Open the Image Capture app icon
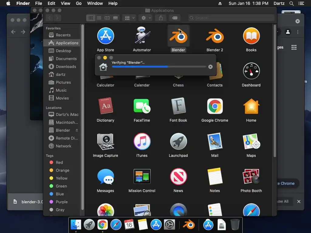The width and height of the screenshot is (311, 233). point(105,141)
